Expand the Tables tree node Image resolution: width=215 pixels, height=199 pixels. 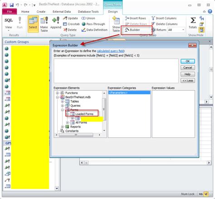click(x=62, y=101)
